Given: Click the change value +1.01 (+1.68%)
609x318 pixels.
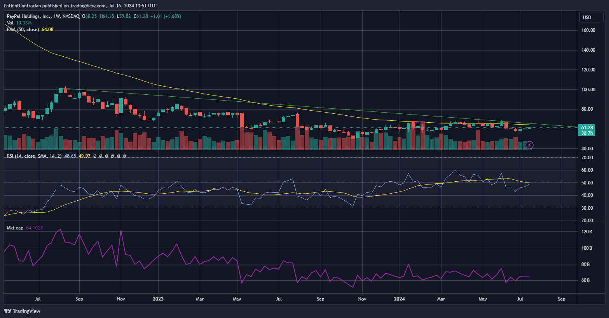Looking at the screenshot, I should point(166,16).
